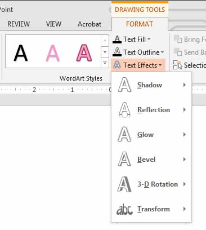This screenshot has height=230, width=206.
Task: Click the Shadow effect icon
Action: click(124, 85)
